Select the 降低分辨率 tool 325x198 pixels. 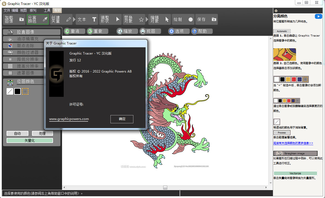click(x=24, y=59)
